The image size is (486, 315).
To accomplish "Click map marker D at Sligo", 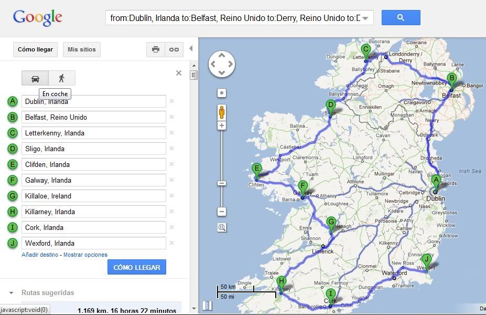I will coord(330,107).
